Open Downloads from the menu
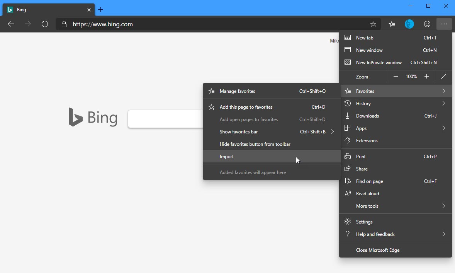The width and height of the screenshot is (455, 273). [x=396, y=116]
